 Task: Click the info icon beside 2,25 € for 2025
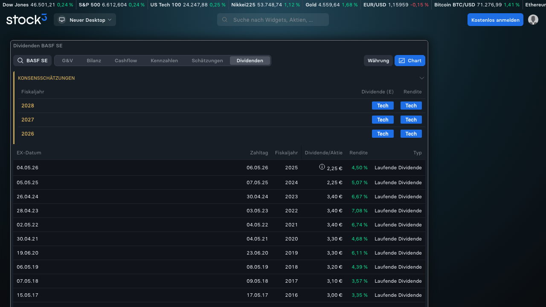(x=322, y=167)
